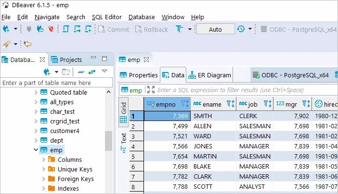Close the Database Navigator view tab

42,60
